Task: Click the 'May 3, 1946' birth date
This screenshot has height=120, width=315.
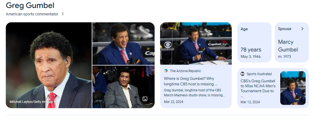Action: [x=250, y=56]
